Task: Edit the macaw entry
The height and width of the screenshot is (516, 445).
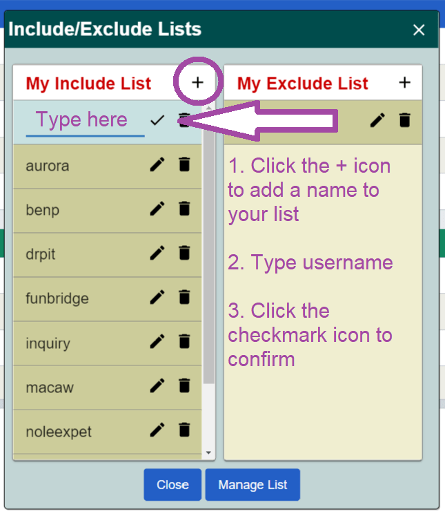Action: click(157, 386)
